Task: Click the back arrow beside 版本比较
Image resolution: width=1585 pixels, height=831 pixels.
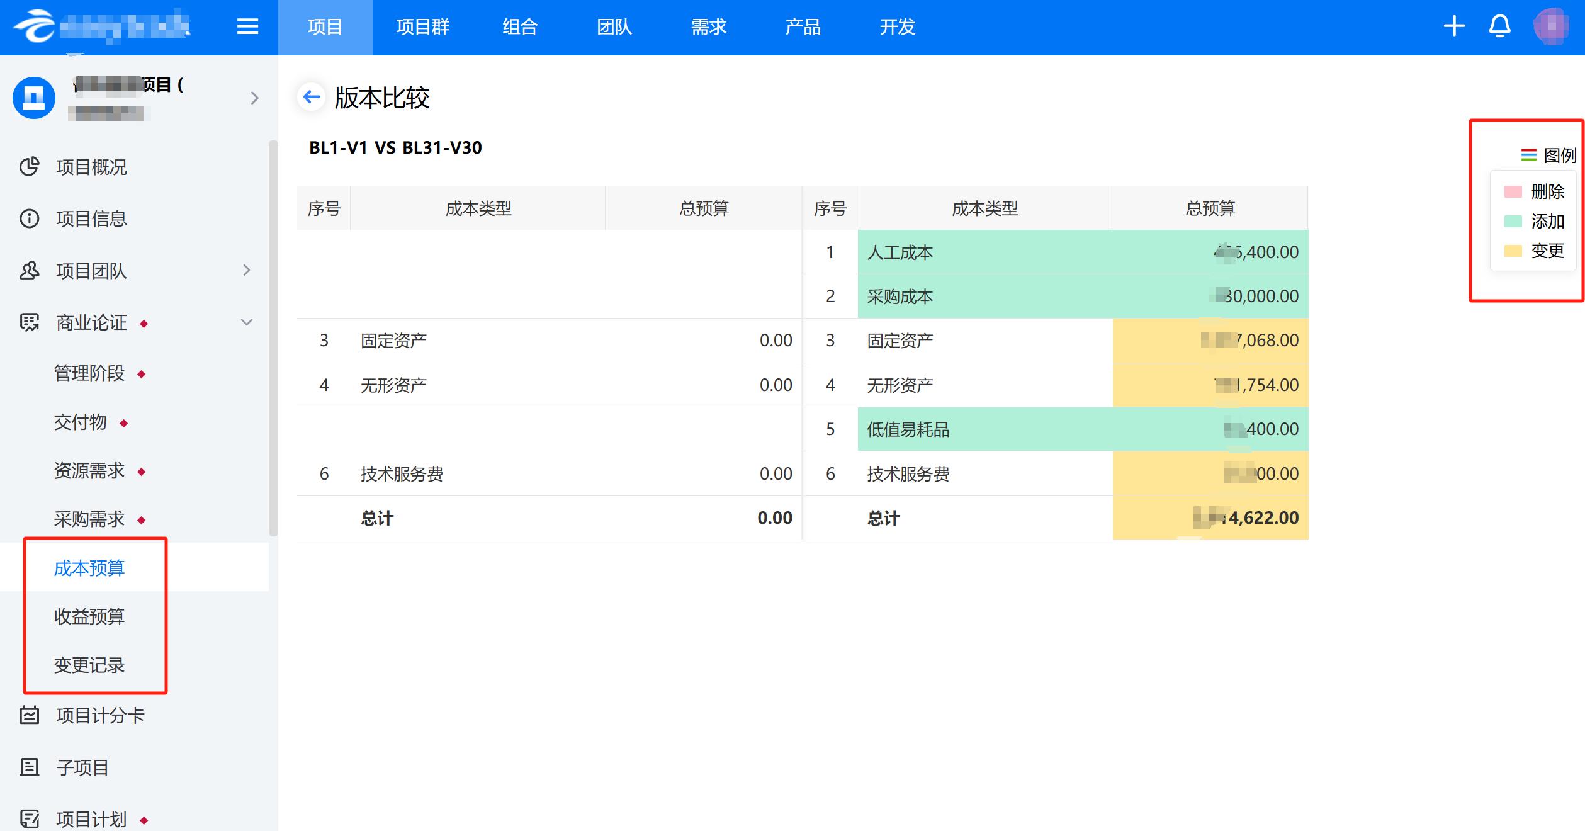Action: click(x=312, y=97)
